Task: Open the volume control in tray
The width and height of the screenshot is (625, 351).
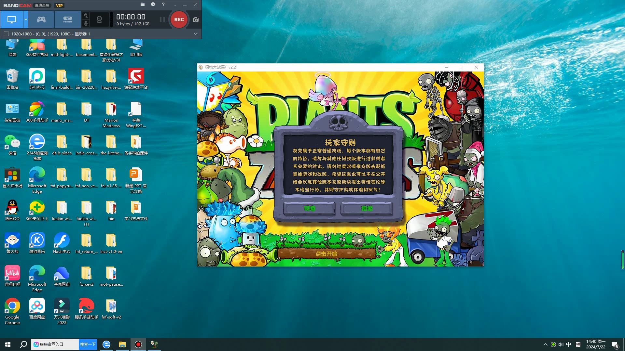Action: 561,344
